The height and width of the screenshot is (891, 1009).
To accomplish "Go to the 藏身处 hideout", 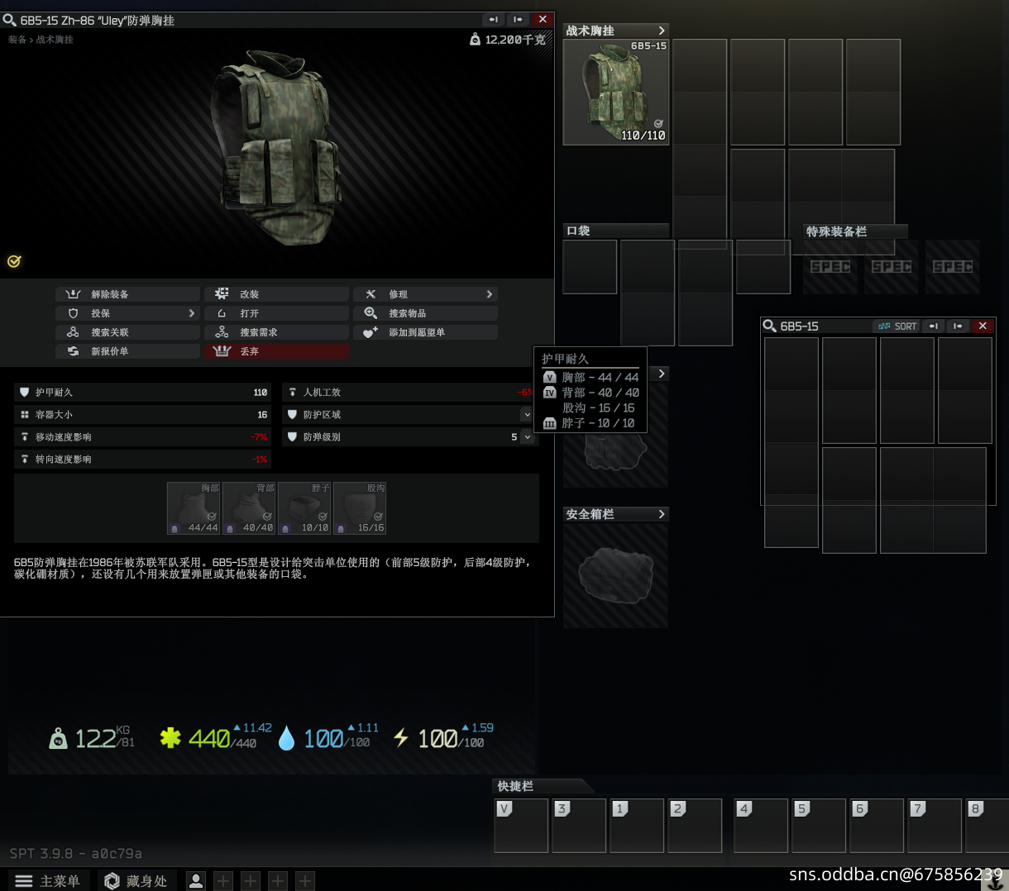I will pyautogui.click(x=136, y=881).
